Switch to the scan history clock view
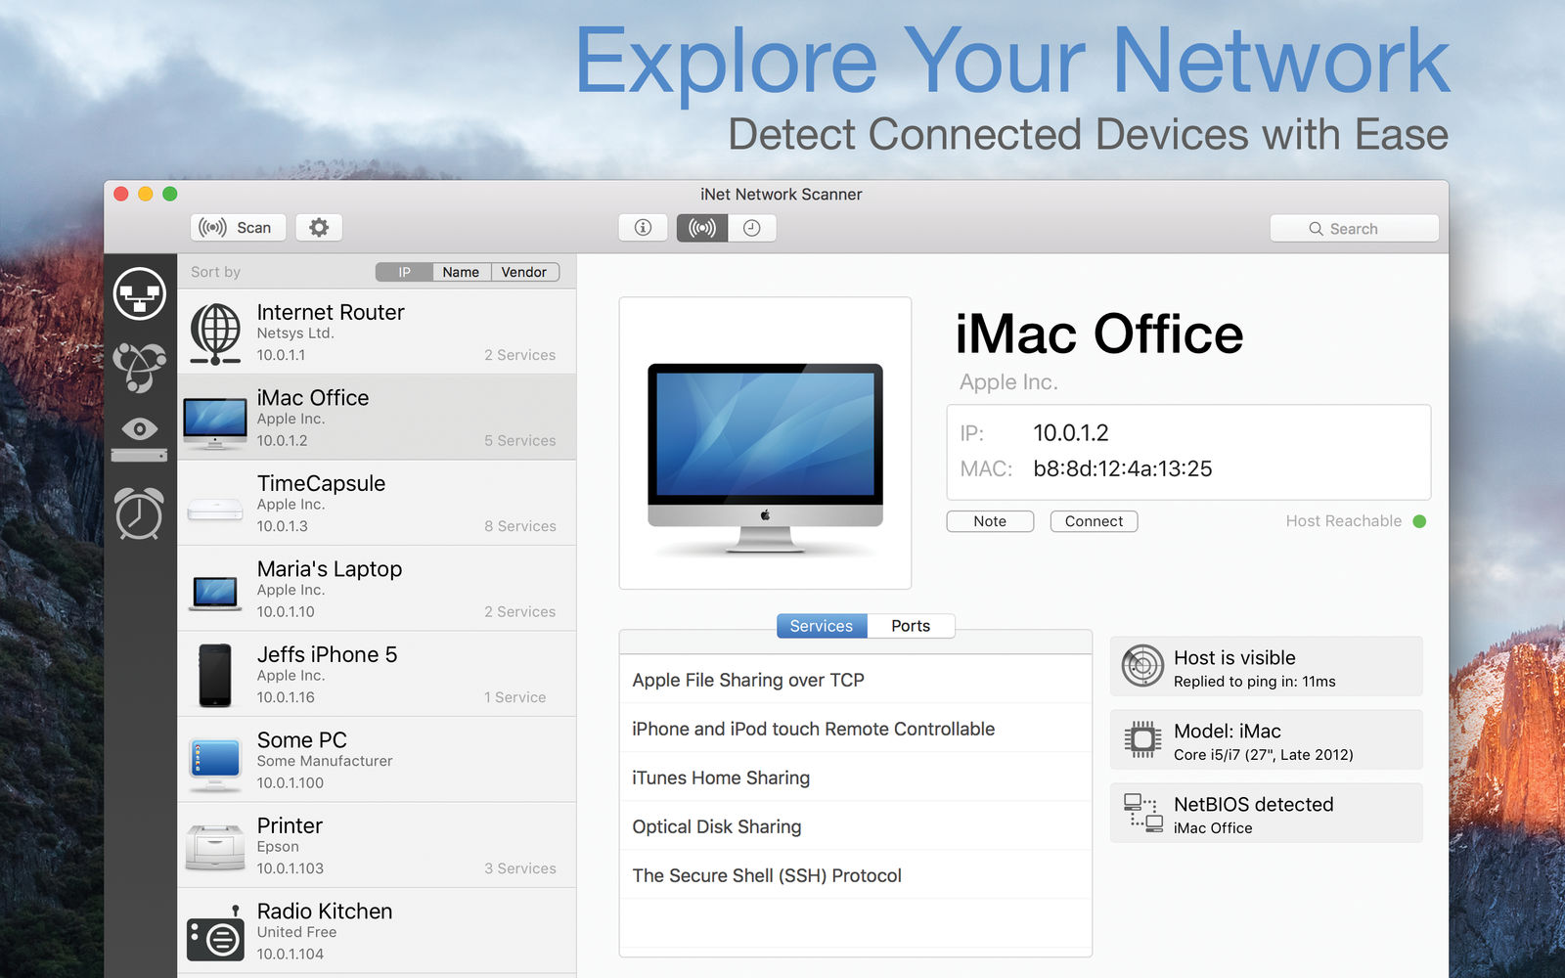1565x978 pixels. tap(752, 227)
